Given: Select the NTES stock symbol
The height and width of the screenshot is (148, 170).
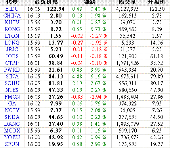Looking at the screenshot, I should point(12,90).
